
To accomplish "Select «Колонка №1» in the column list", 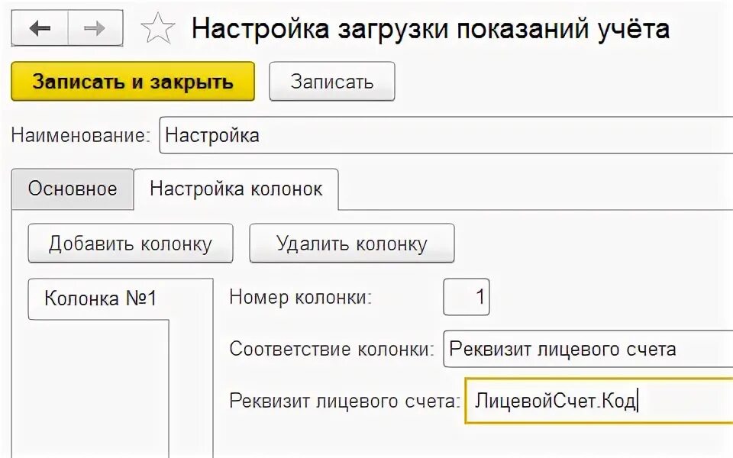I will (100, 298).
